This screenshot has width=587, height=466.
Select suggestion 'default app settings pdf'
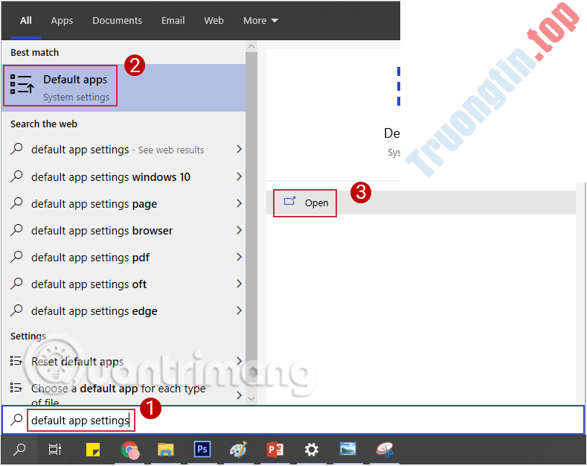click(124, 258)
